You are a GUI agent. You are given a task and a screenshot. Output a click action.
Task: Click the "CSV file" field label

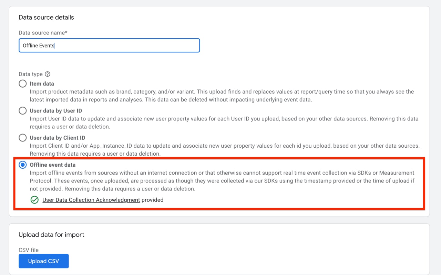(x=29, y=250)
